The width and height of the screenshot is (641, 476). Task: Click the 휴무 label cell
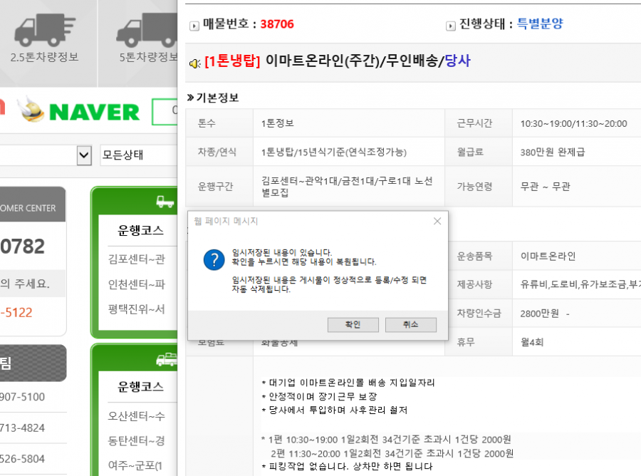(x=479, y=342)
